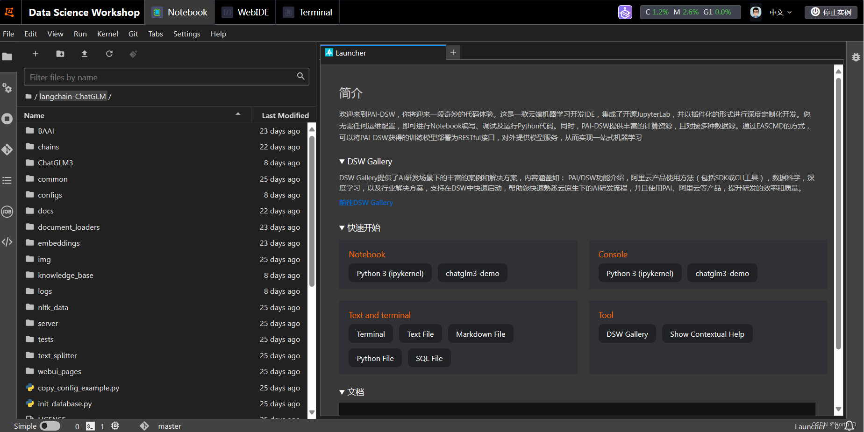Switch to the WebIDE tab

coord(245,12)
